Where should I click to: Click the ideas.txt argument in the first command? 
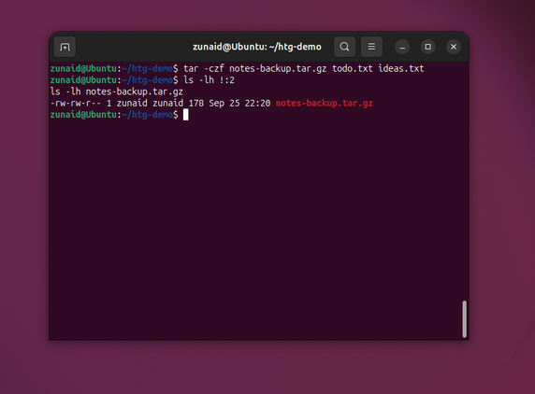(x=401, y=68)
